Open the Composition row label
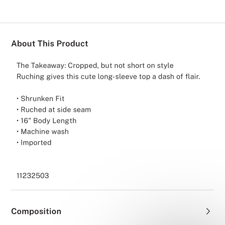 (36, 211)
